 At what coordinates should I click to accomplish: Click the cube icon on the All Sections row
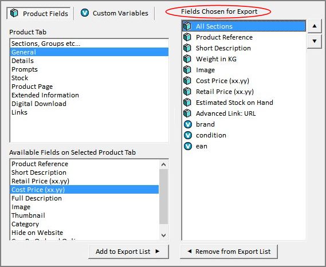[187, 26]
